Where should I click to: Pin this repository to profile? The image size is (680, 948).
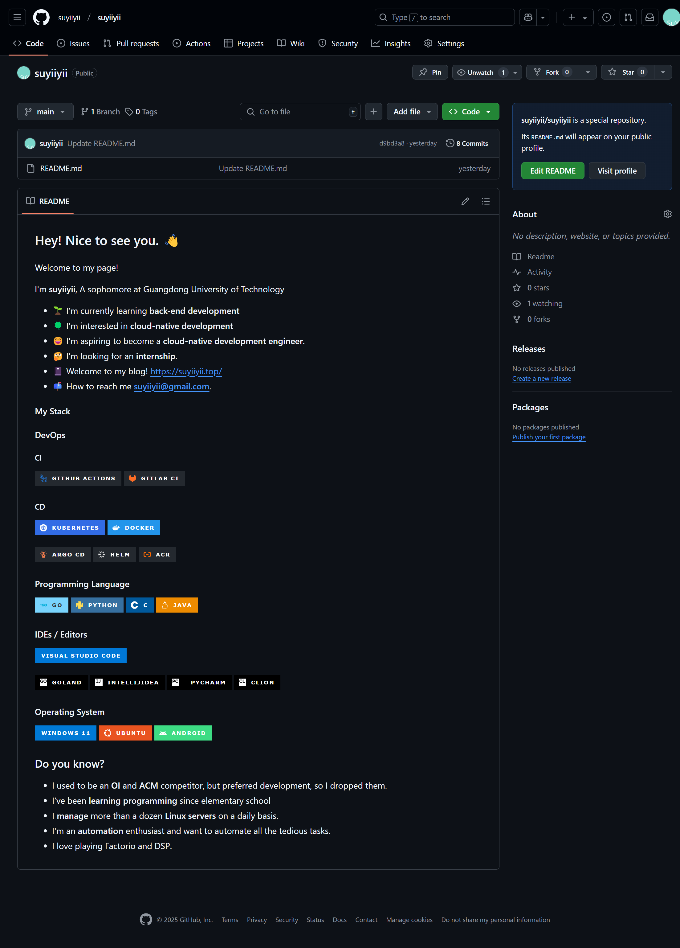(430, 72)
